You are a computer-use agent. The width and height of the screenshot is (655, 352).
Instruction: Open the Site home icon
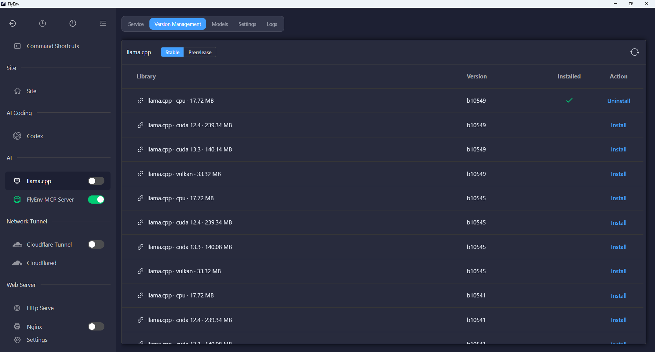(17, 91)
